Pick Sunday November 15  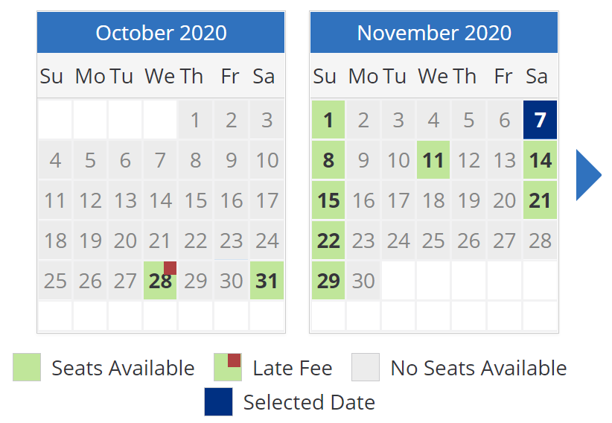tap(328, 200)
